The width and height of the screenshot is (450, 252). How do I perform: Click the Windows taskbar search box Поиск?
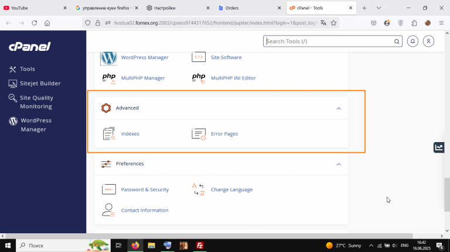point(63,246)
